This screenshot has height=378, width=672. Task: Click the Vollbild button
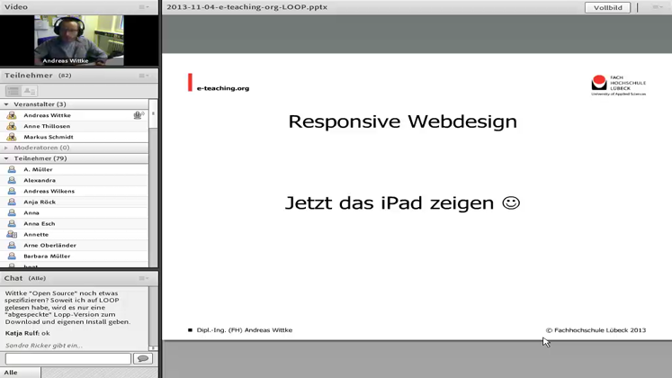coord(607,7)
